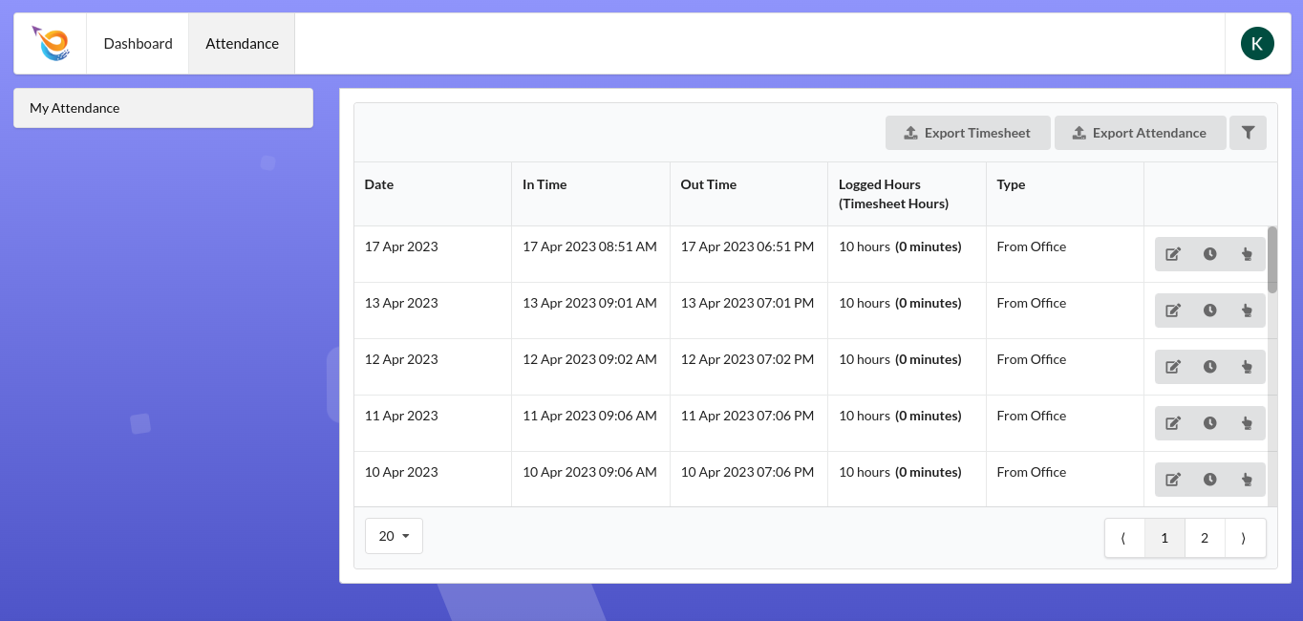The image size is (1303, 621).
Task: Click the edit icon for 11 Apr 2023
Action: coord(1173,423)
